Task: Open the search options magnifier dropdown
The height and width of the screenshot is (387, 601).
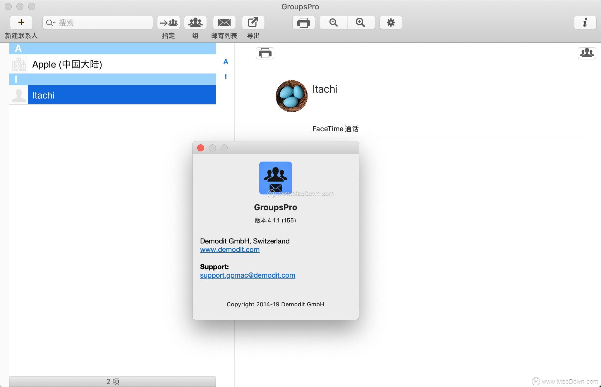Action: (x=51, y=23)
